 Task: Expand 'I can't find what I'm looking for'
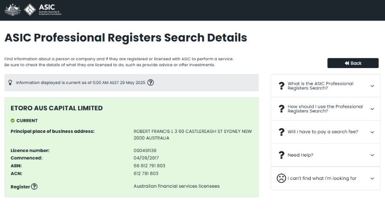point(325,179)
